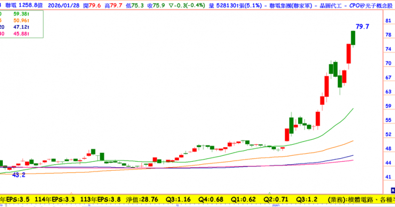Image resolution: width=395 pixels, height=207 pixels.
Task: Click the open price 開79.6
Action: pyautogui.click(x=92, y=5)
